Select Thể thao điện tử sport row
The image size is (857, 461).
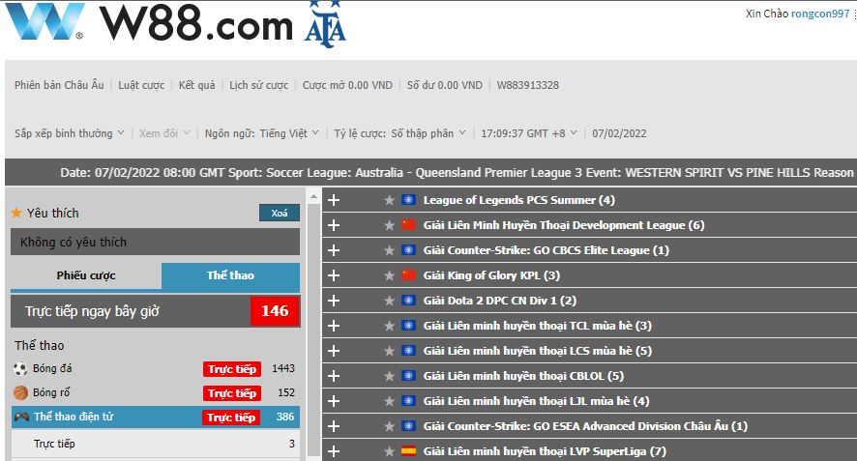tap(155, 417)
